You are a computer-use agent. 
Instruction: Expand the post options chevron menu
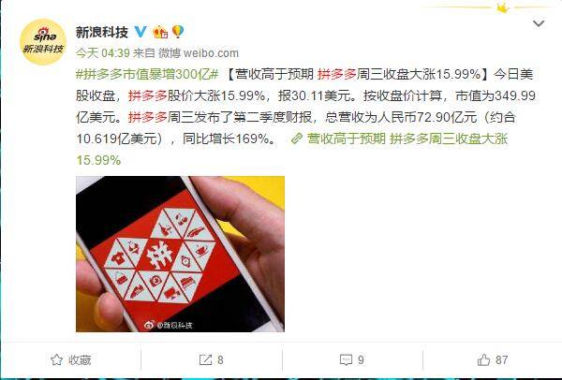(x=539, y=24)
